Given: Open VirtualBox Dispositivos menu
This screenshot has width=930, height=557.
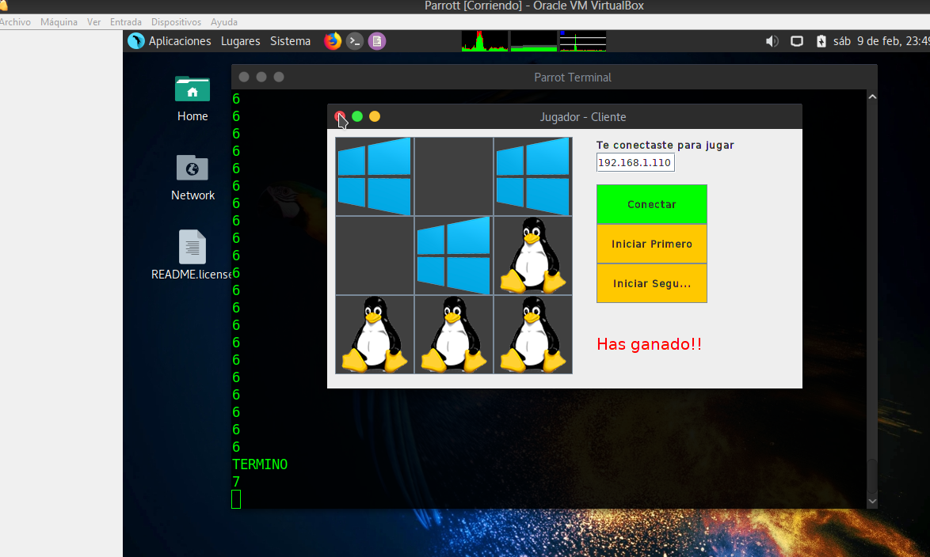Looking at the screenshot, I should point(176,22).
